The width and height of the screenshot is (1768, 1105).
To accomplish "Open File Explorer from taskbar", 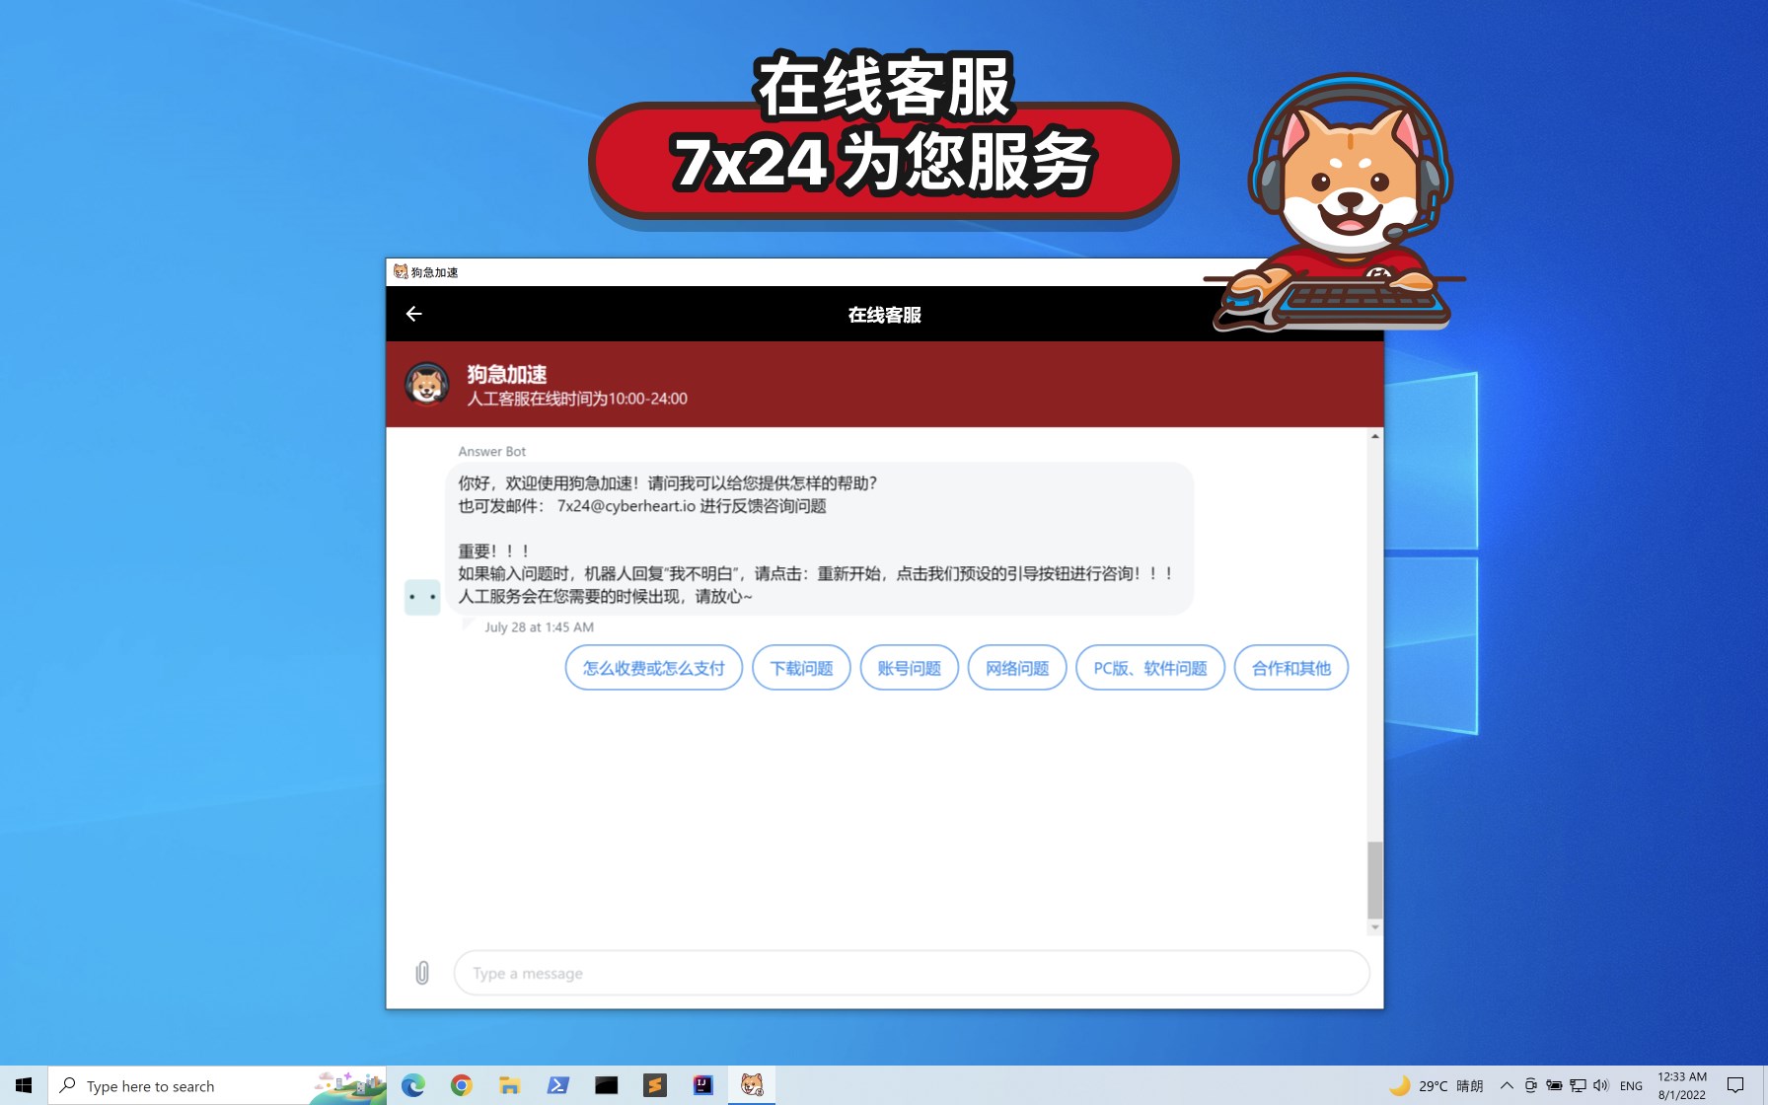I will point(509,1085).
